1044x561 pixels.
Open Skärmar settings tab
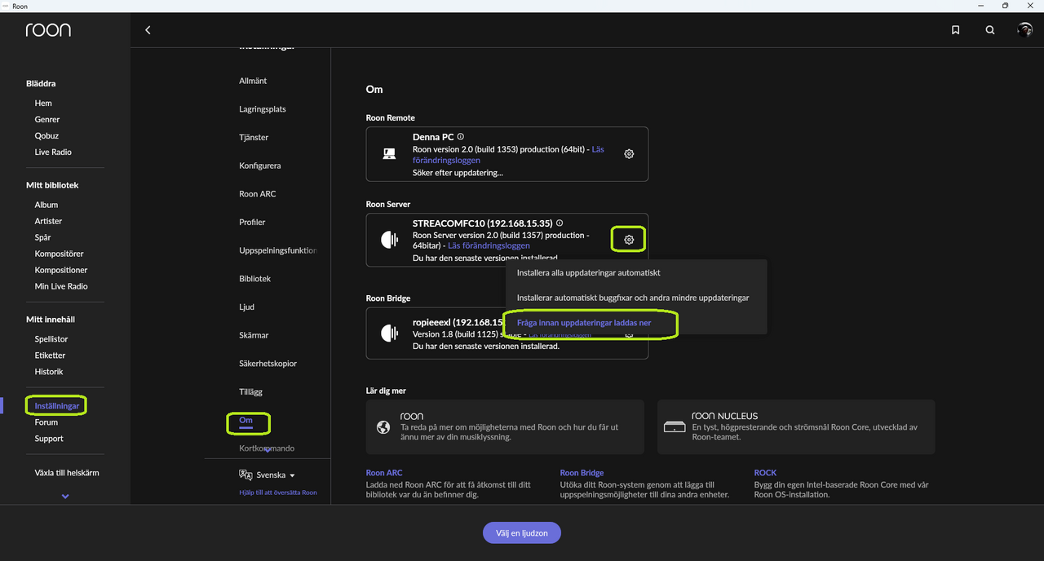click(254, 335)
